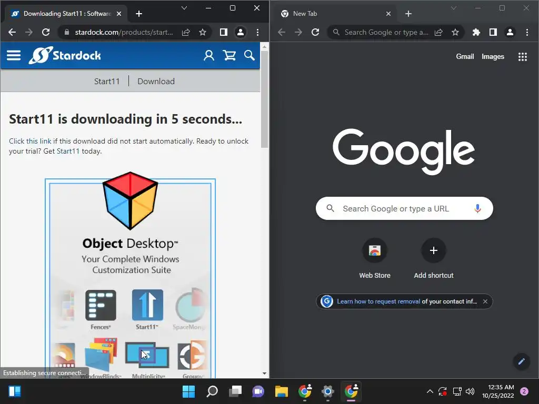
Task: Click the 'Click this link' download link
Action: pyautogui.click(x=30, y=141)
